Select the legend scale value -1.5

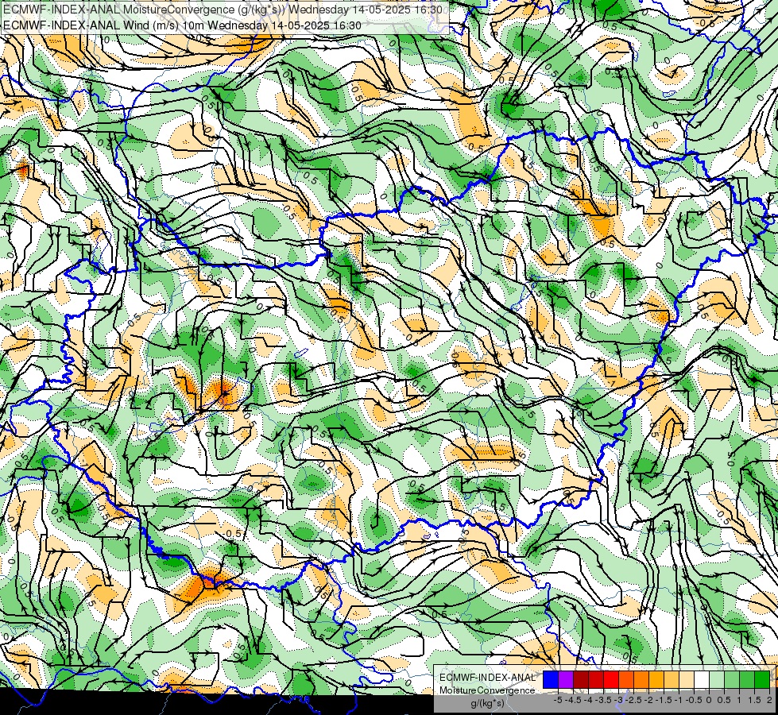coord(664,700)
